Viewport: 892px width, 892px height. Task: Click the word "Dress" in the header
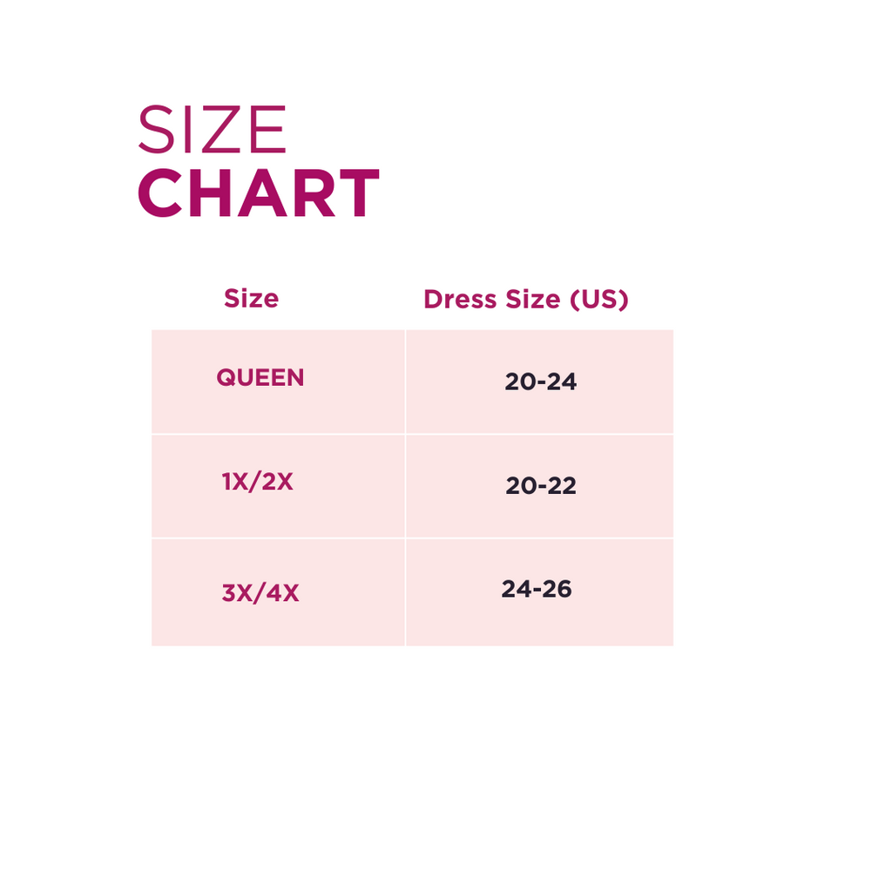click(449, 300)
